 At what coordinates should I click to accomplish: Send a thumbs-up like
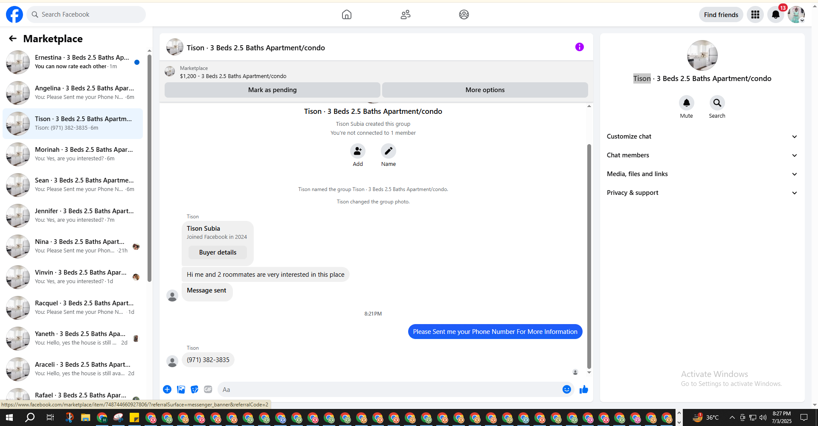pyautogui.click(x=584, y=389)
